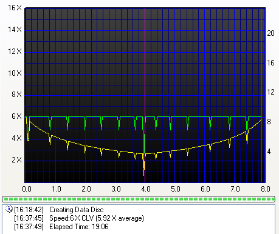Screen dimensions: 279x234
Task: Click the 4.0 label on the bottom axis
Action: pos(146,189)
